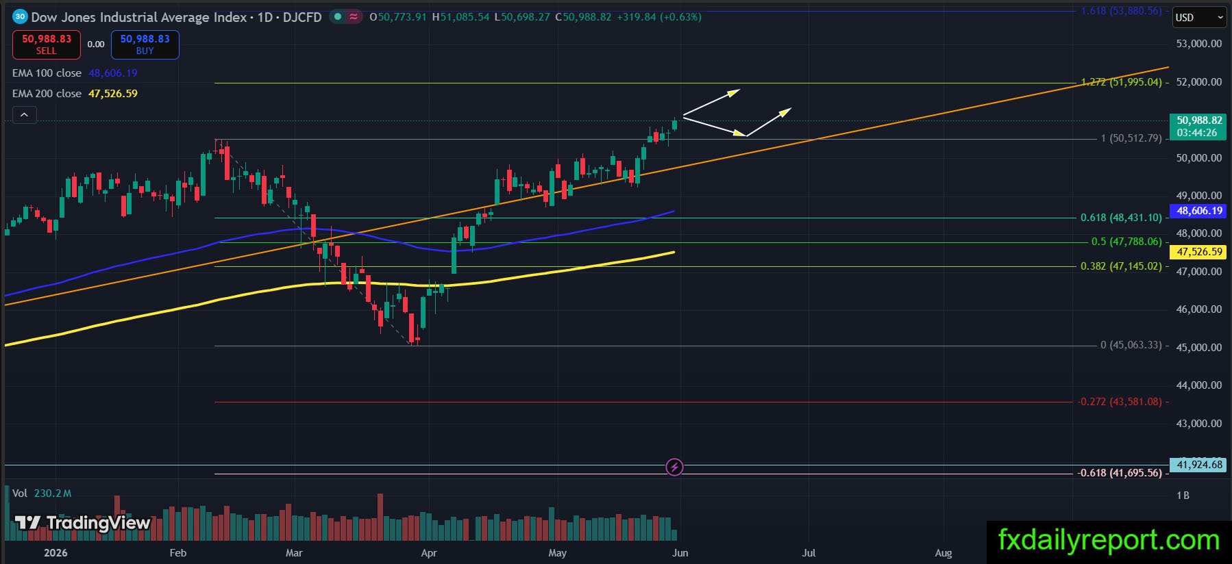The image size is (1232, 564).
Task: Click the Jun label on time axis
Action: point(680,553)
